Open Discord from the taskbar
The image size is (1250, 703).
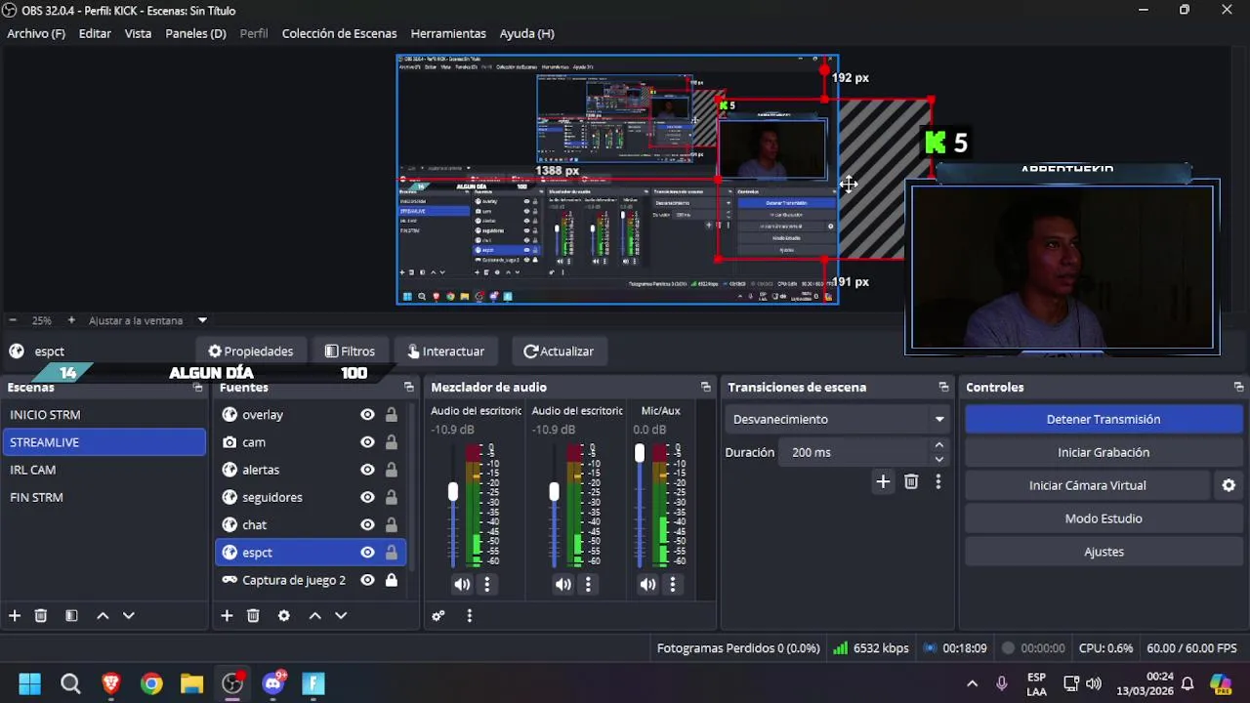272,683
